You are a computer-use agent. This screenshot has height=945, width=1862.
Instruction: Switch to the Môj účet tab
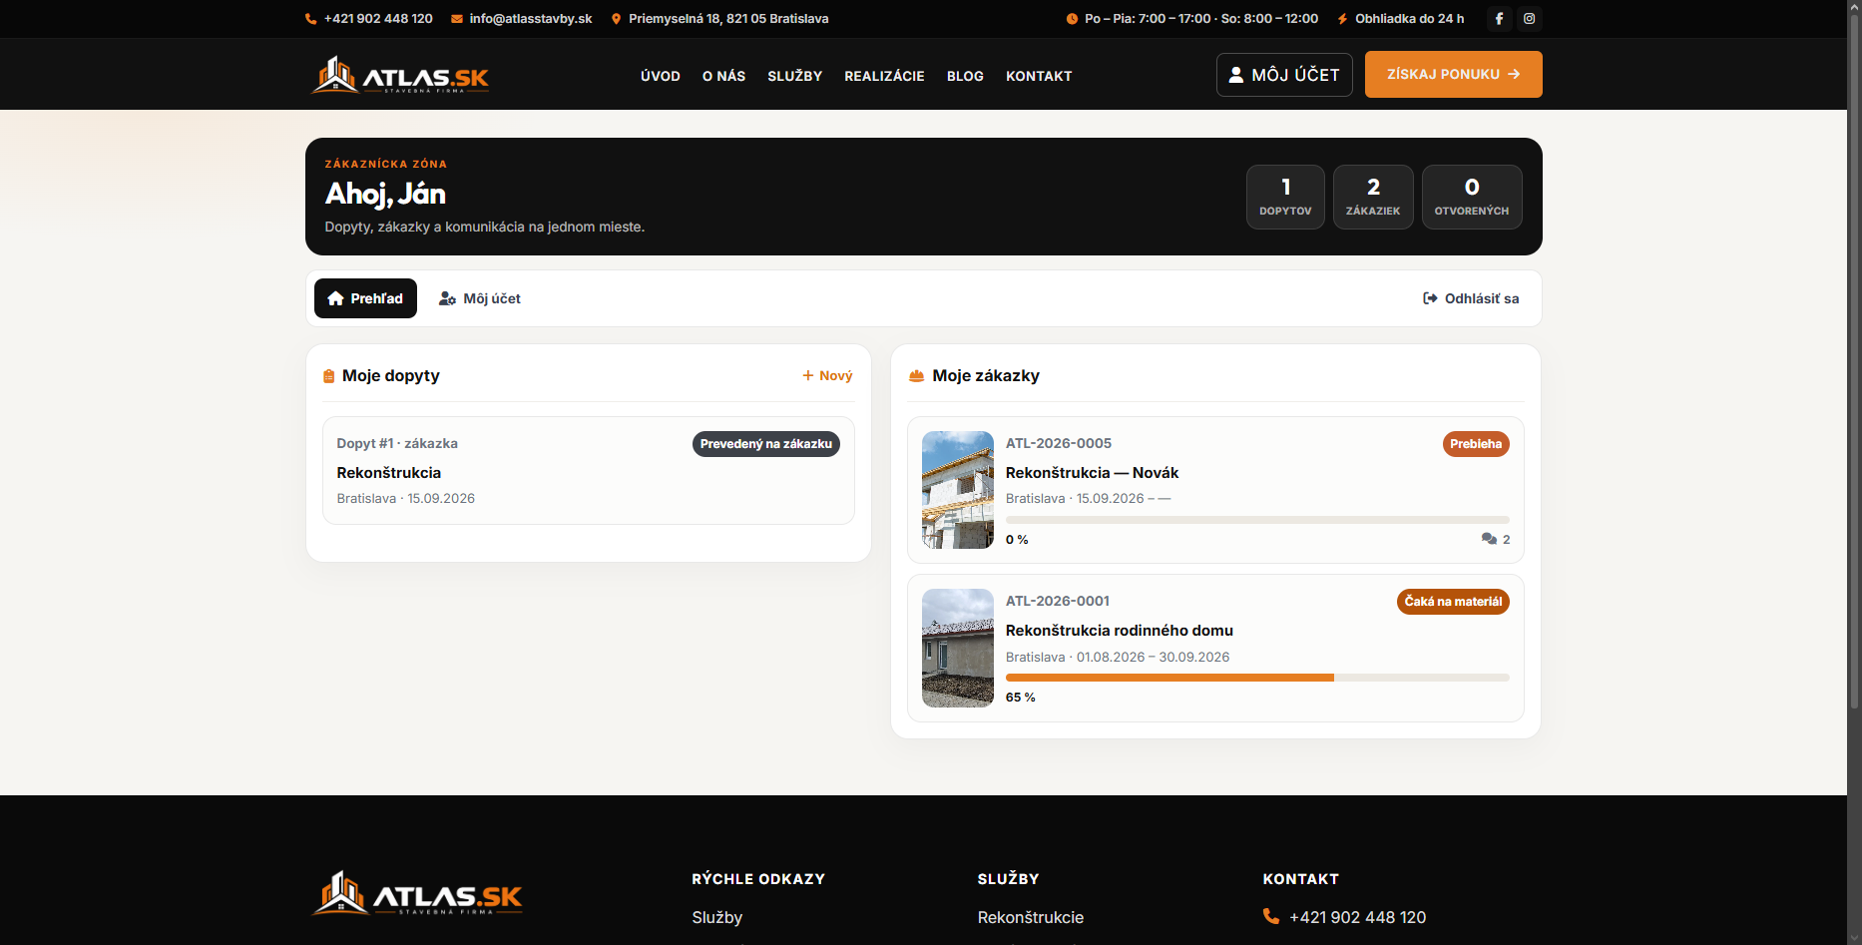480,298
